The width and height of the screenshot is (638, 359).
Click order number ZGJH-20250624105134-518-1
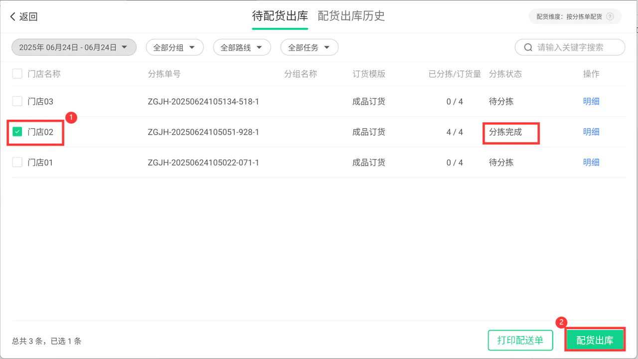tap(203, 102)
